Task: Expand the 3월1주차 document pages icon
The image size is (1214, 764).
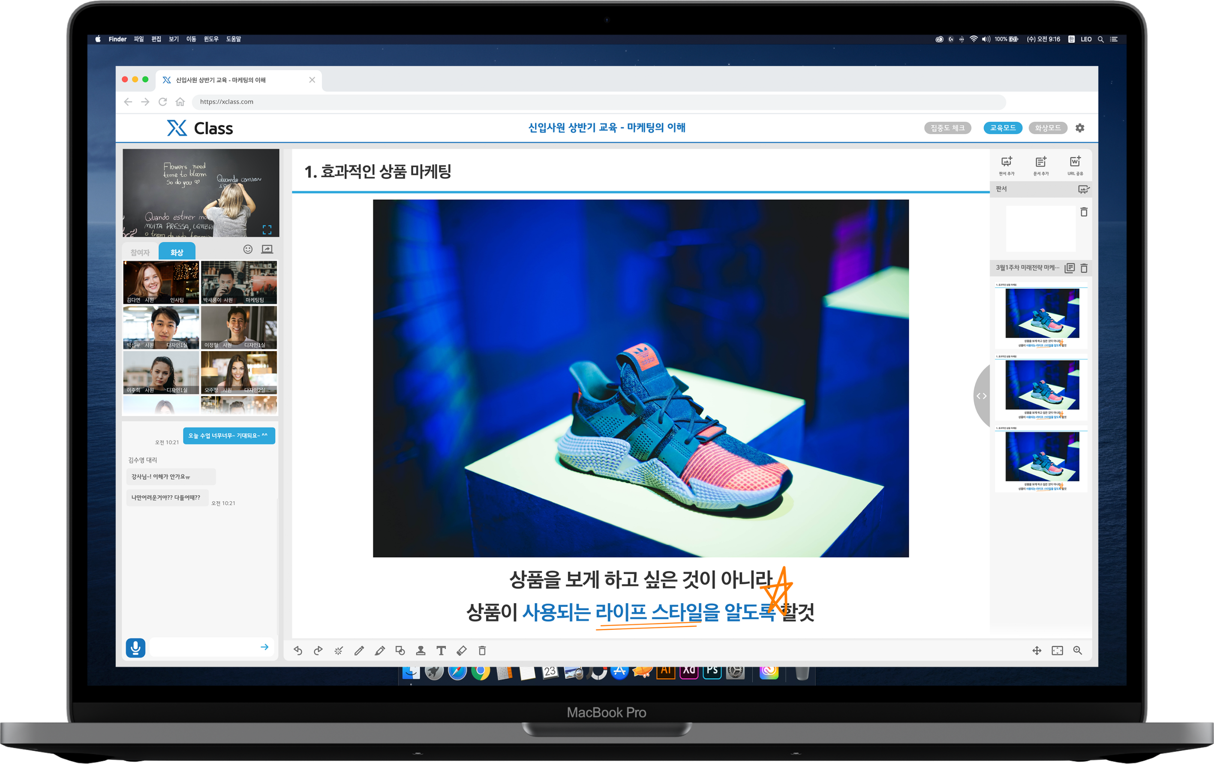Action: 1069,268
